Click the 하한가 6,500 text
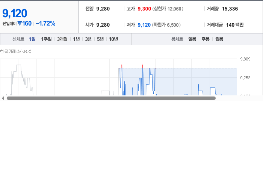This screenshot has height=184, width=263. click(x=166, y=25)
